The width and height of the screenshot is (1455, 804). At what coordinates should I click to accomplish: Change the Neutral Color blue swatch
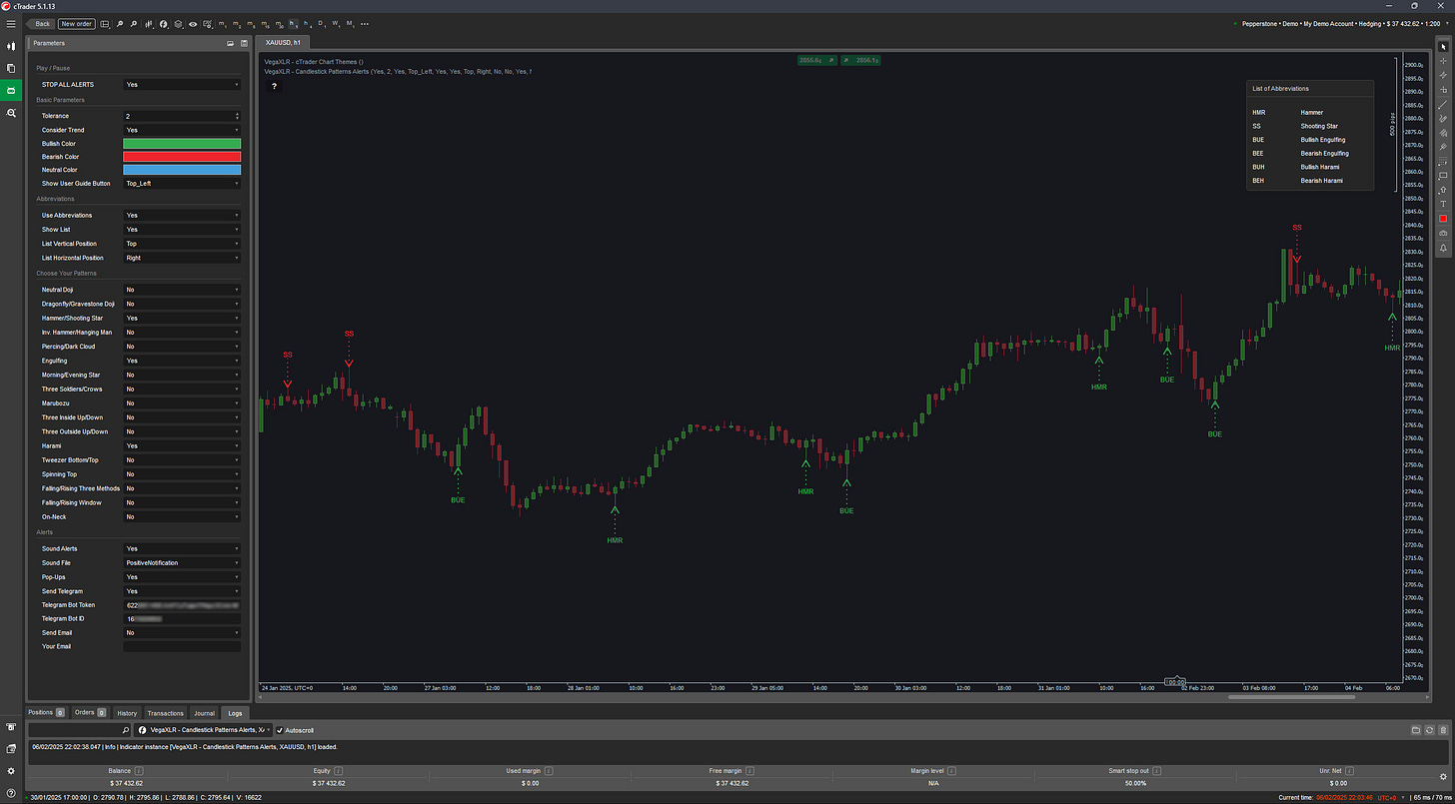pos(182,170)
